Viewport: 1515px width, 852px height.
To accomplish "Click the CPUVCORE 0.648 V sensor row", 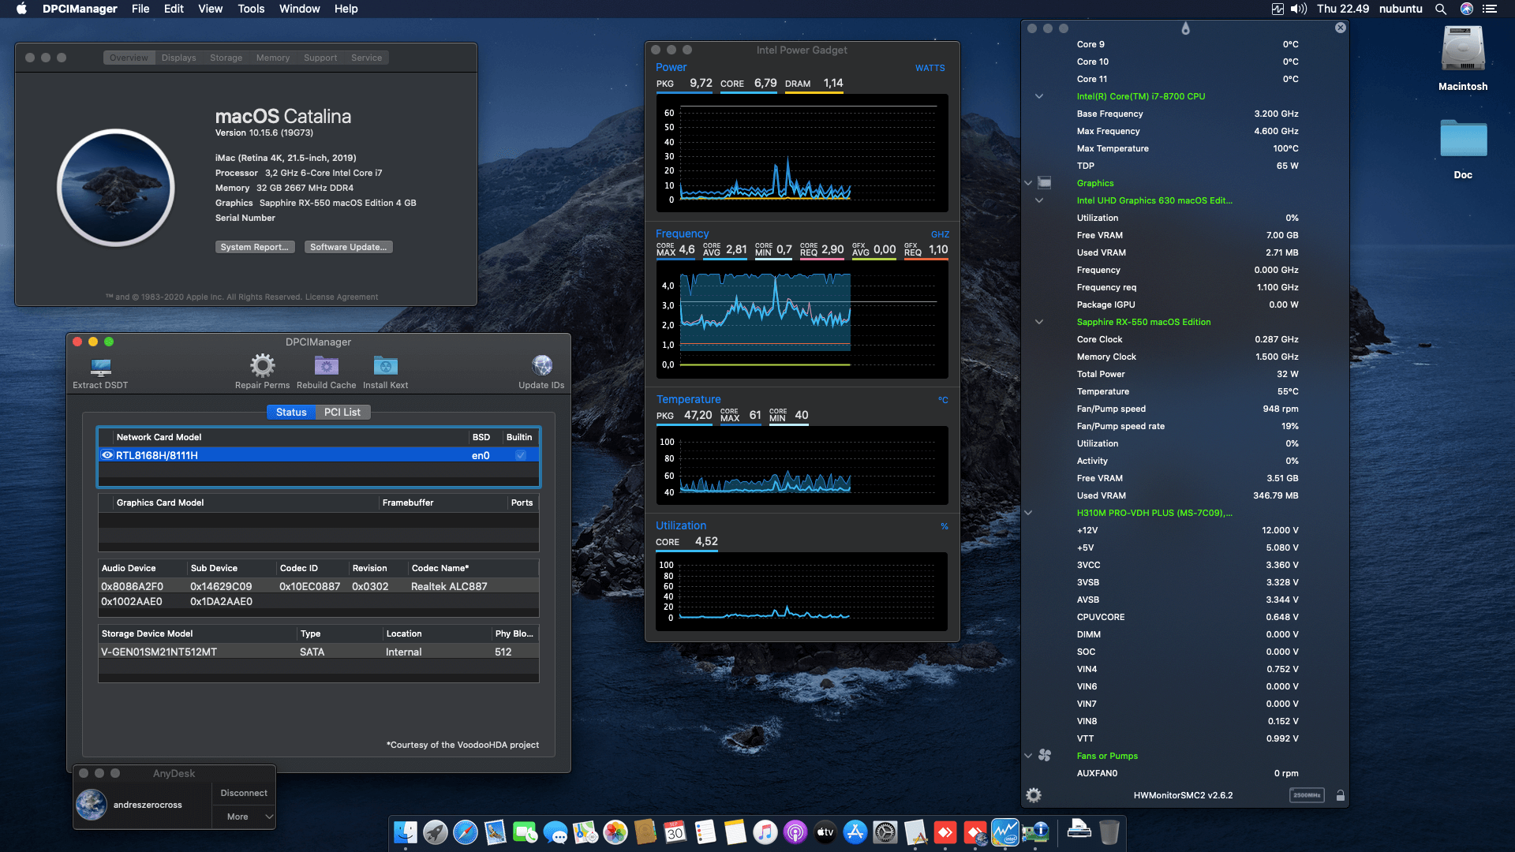I will click(1187, 617).
